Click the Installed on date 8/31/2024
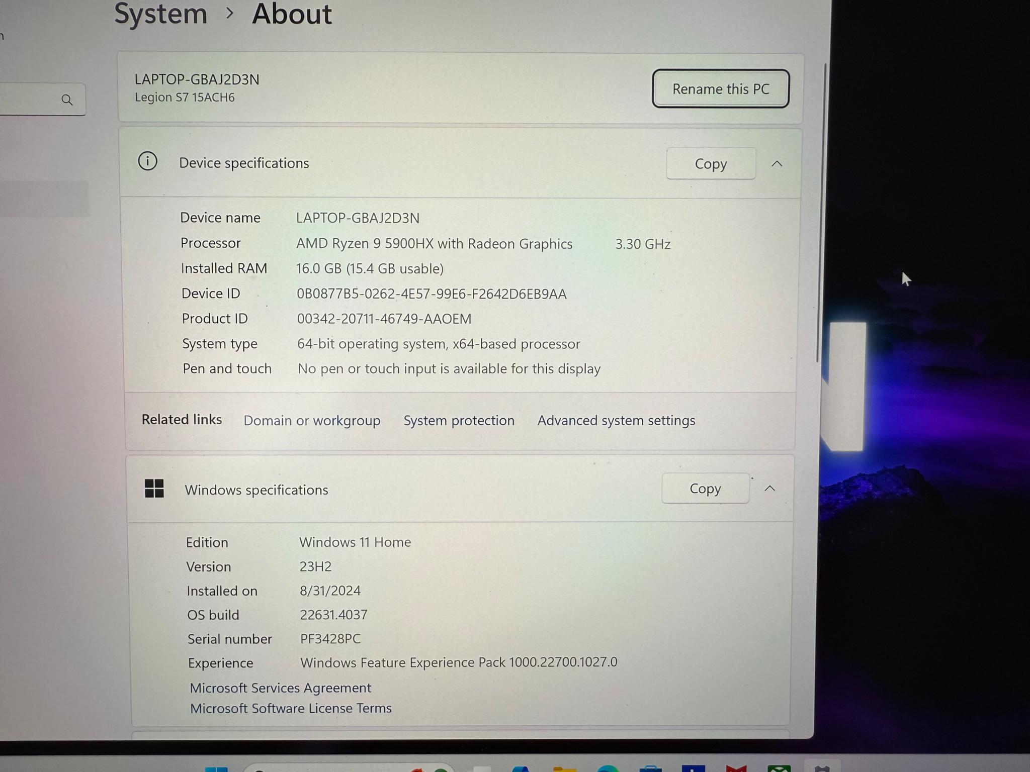The image size is (1030, 772). coord(330,591)
